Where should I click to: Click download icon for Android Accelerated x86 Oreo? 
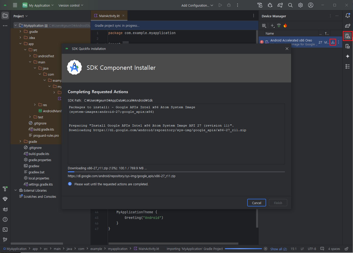pyautogui.click(x=333, y=42)
